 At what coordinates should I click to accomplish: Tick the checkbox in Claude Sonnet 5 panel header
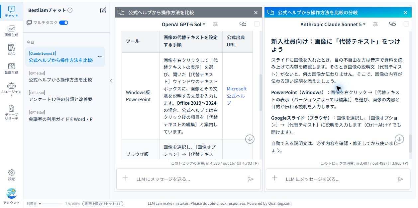point(406,24)
